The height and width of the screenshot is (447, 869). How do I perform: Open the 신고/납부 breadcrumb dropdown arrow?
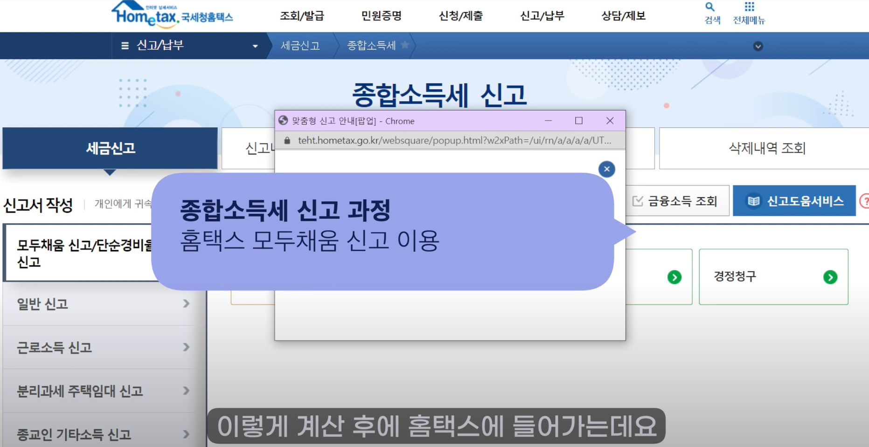tap(255, 46)
